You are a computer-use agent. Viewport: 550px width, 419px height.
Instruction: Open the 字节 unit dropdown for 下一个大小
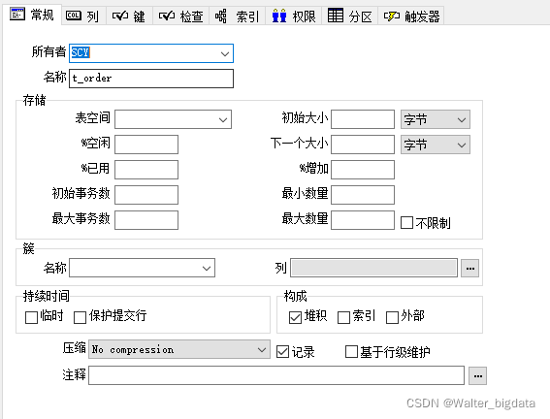436,145
